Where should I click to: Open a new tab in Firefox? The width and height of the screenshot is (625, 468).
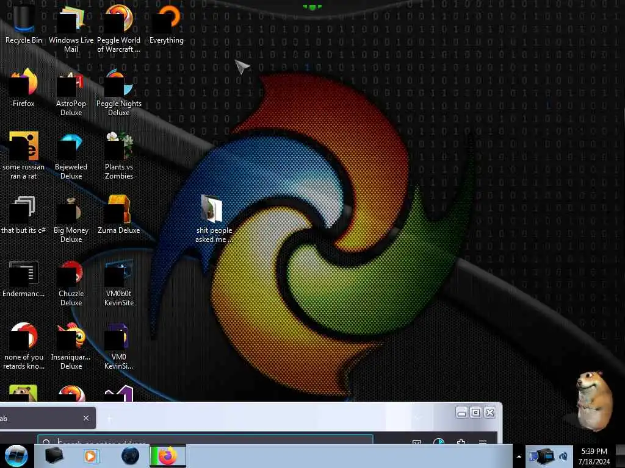109,418
